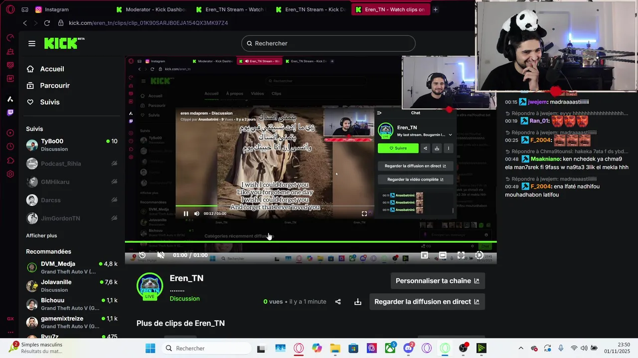The height and width of the screenshot is (358, 638).
Task: Switch to Moderator - Kick Dashboard tab
Action: coord(151,9)
